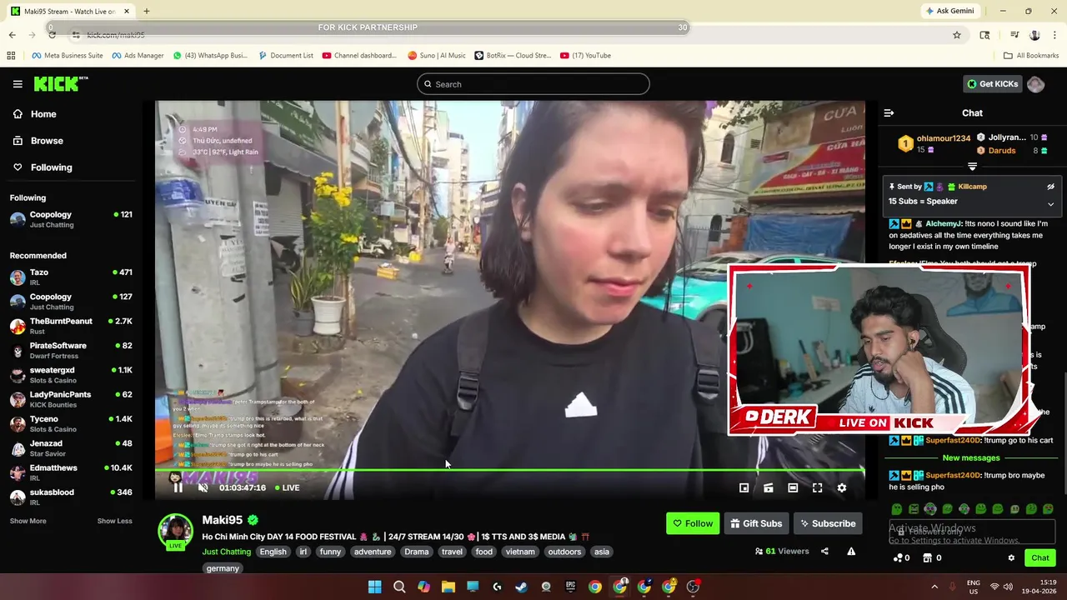Collapse the chat panel arrow
This screenshot has height=600, width=1067.
point(889,112)
